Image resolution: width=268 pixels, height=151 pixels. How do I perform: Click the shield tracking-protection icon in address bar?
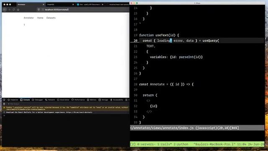pyautogui.click(x=39, y=10)
